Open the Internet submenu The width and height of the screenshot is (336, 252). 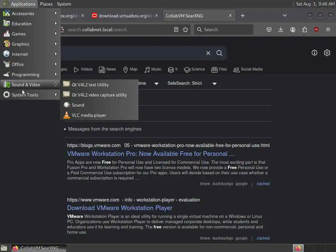click(x=30, y=54)
